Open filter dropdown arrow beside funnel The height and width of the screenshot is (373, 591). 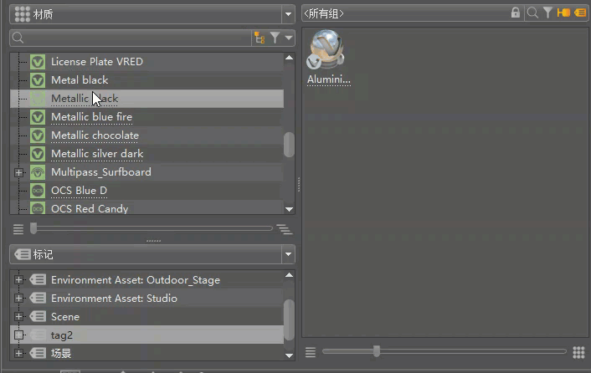[289, 38]
